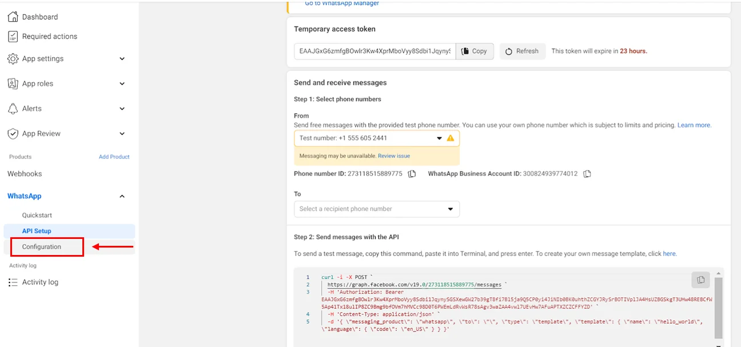Click the 'Temporary access token' heading
Screen dimensions: 741x347
(x=334, y=29)
